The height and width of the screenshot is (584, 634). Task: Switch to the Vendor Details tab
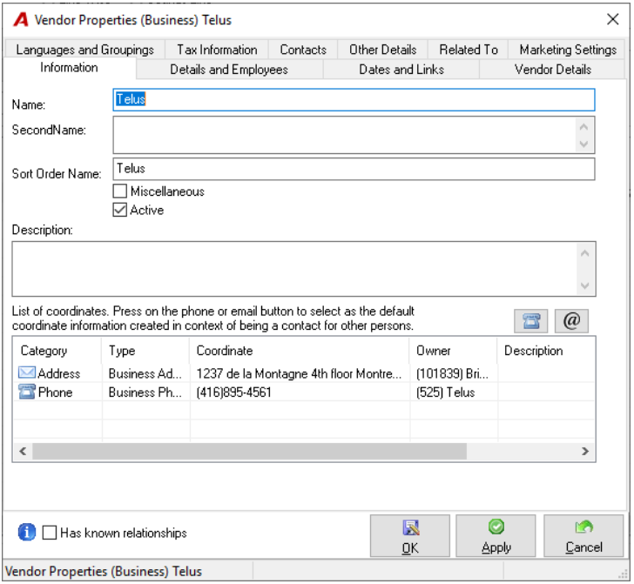coord(553,70)
